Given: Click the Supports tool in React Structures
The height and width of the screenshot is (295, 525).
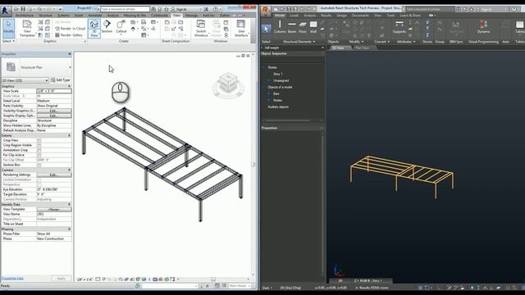Looking at the screenshot, I should pos(399,27).
